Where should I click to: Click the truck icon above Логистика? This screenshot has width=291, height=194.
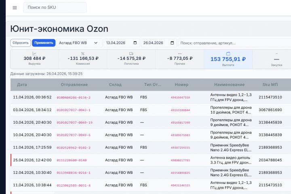[131, 53]
